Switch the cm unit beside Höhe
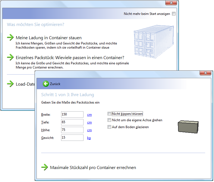The width and height of the screenshot is (214, 182). pos(89,130)
